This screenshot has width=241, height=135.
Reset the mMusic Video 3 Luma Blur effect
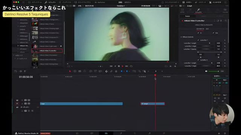tap(226, 21)
